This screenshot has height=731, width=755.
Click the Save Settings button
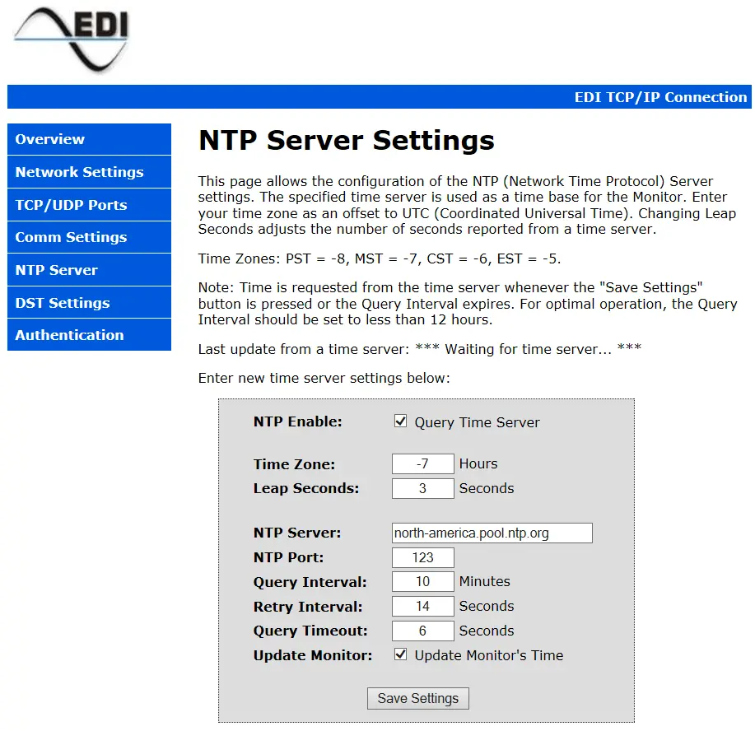coord(417,698)
